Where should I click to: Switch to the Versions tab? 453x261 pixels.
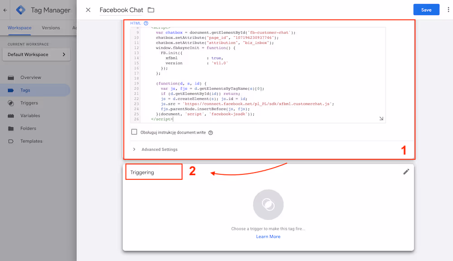[51, 28]
